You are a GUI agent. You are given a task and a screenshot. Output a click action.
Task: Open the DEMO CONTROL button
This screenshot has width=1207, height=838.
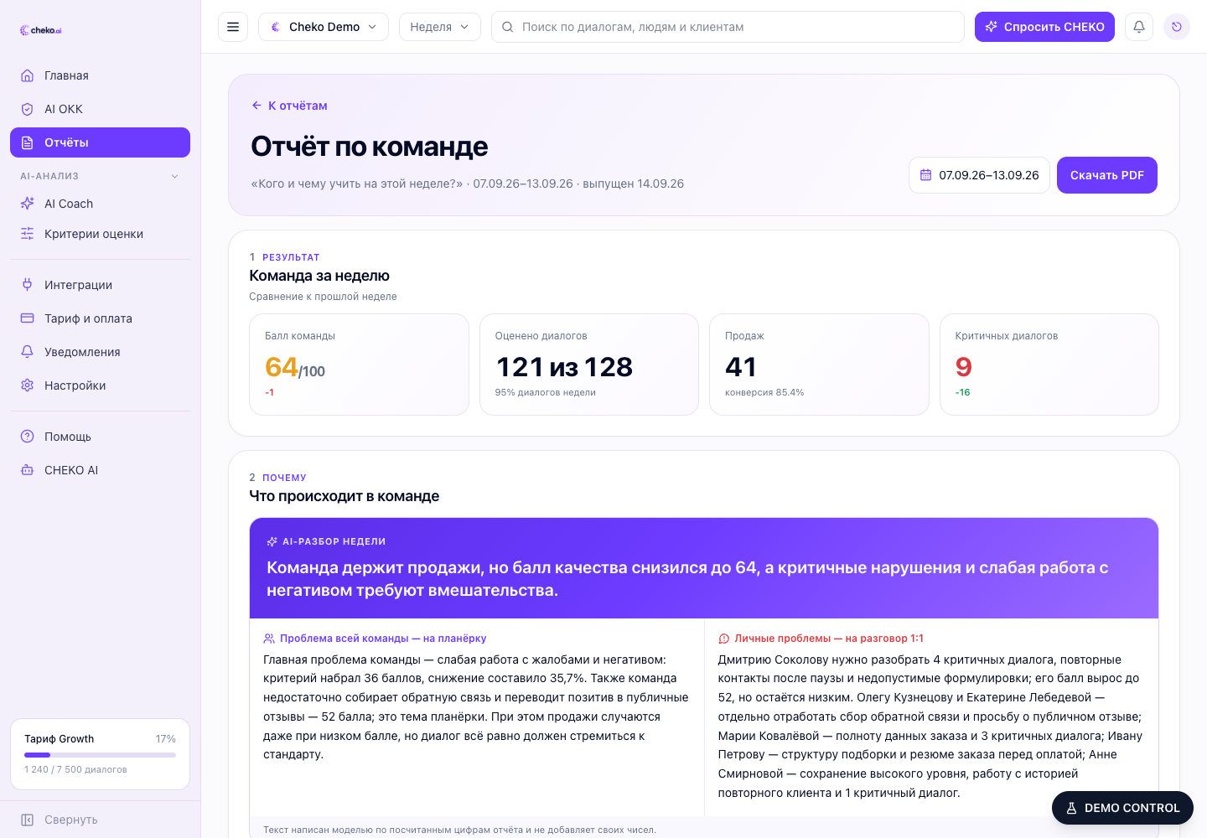click(x=1122, y=808)
